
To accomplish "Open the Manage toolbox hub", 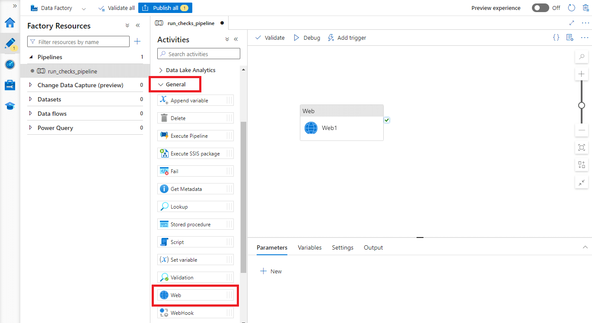I will click(x=10, y=85).
